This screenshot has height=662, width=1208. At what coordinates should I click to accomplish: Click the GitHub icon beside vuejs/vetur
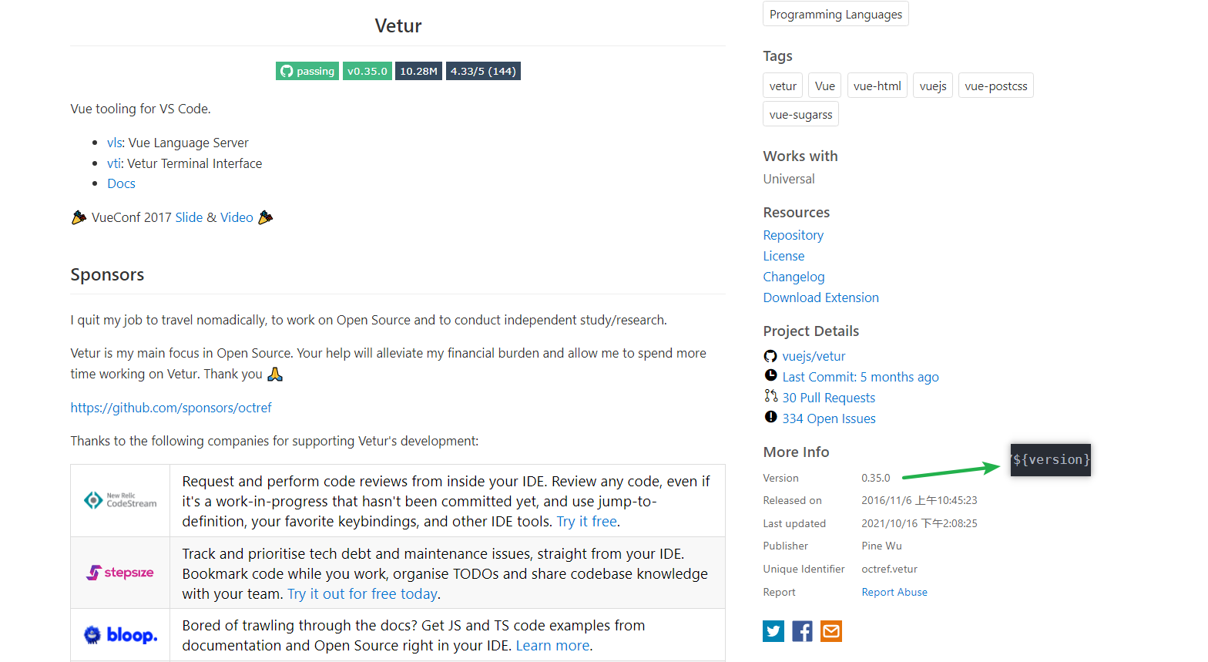pyautogui.click(x=770, y=356)
